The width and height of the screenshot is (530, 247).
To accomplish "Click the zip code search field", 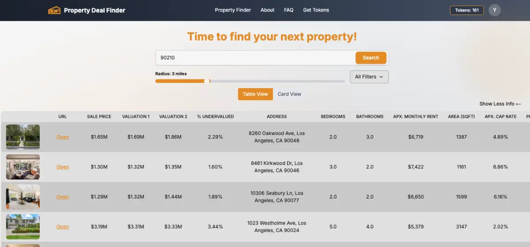I will click(x=255, y=58).
